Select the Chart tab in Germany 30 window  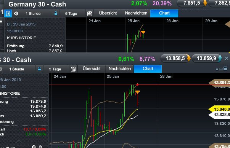click(x=164, y=13)
